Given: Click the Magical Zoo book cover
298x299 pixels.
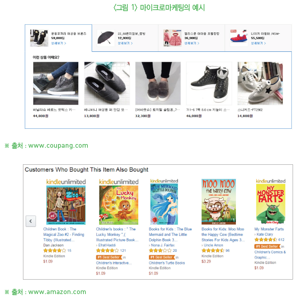Looking at the screenshot, I should (x=66, y=205).
